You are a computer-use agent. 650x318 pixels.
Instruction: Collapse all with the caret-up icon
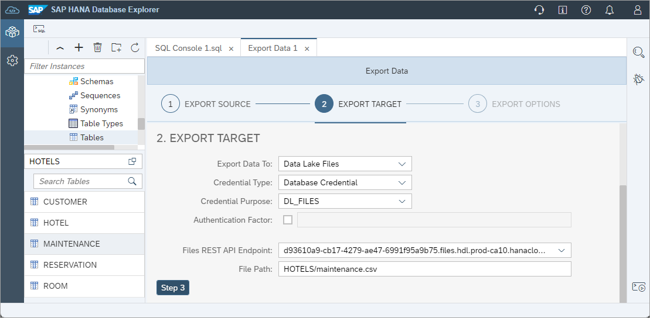(60, 48)
